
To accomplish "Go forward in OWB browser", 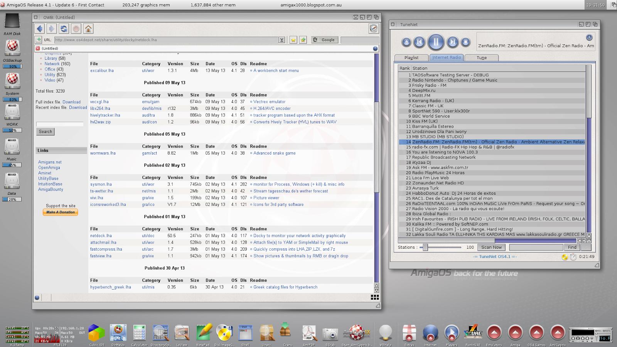I will click(x=52, y=29).
